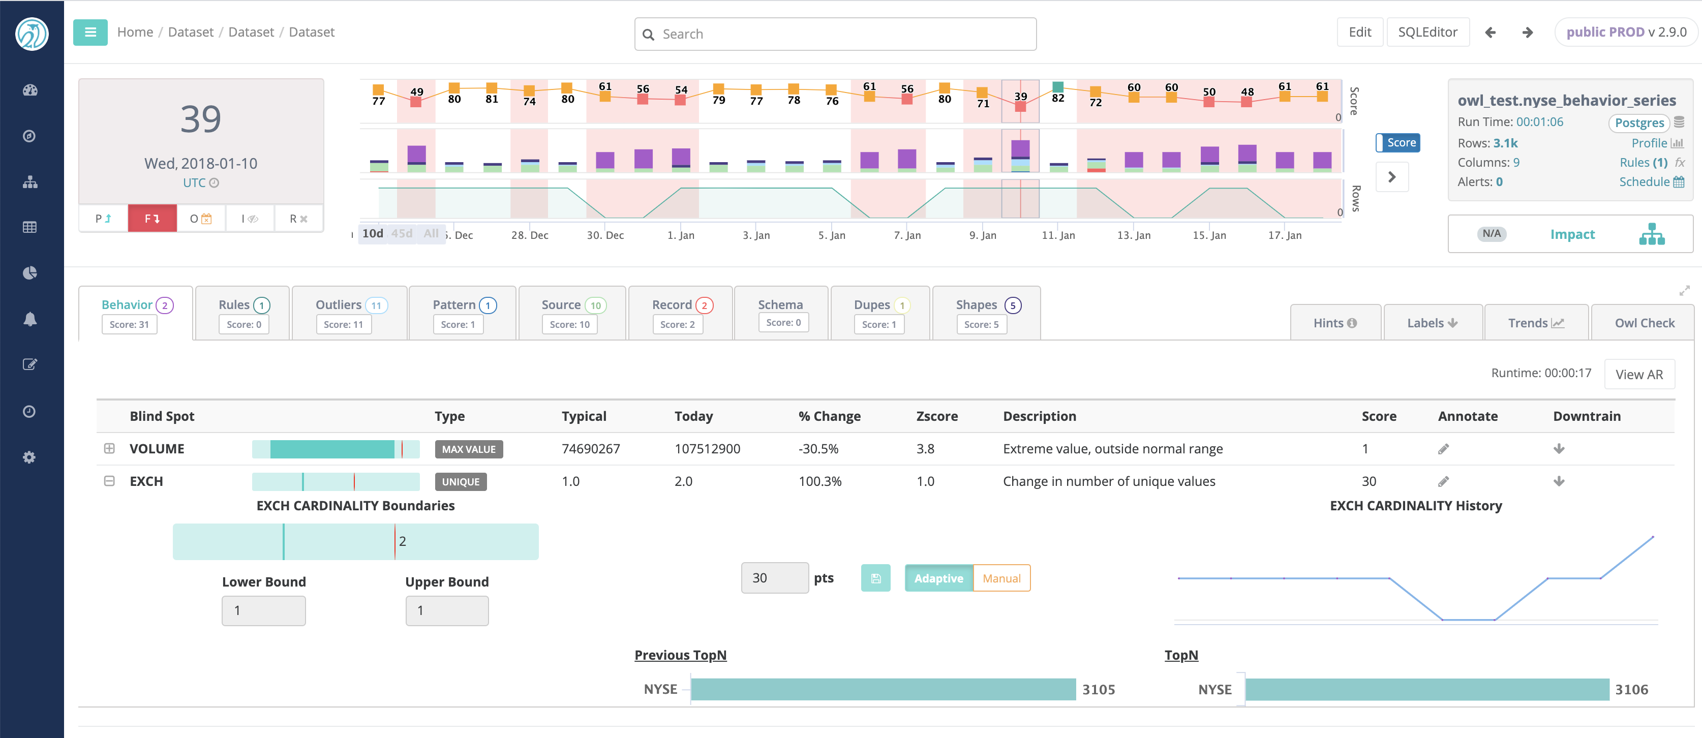Click the save disk icon beside pts
Screen dimensions: 1702x738
(x=875, y=578)
